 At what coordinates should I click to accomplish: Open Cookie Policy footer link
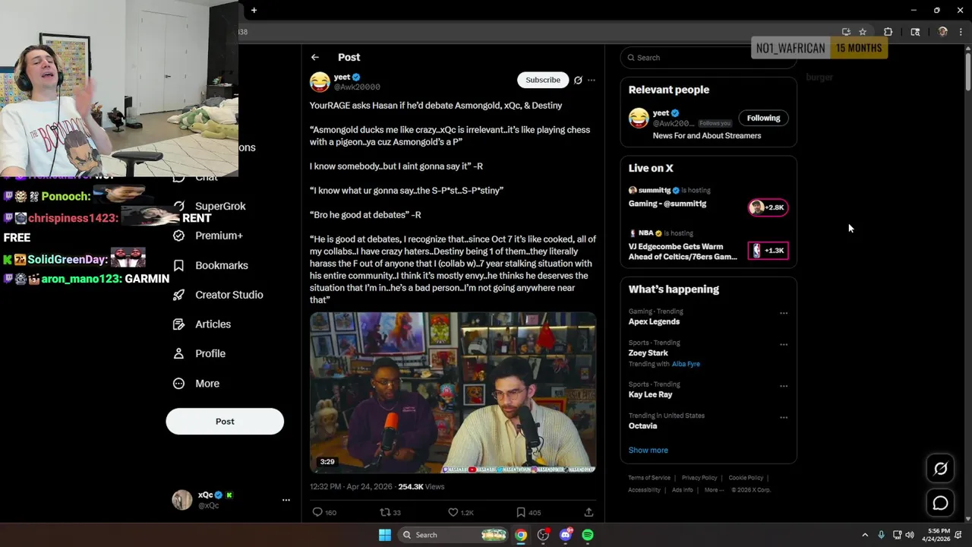coord(746,478)
